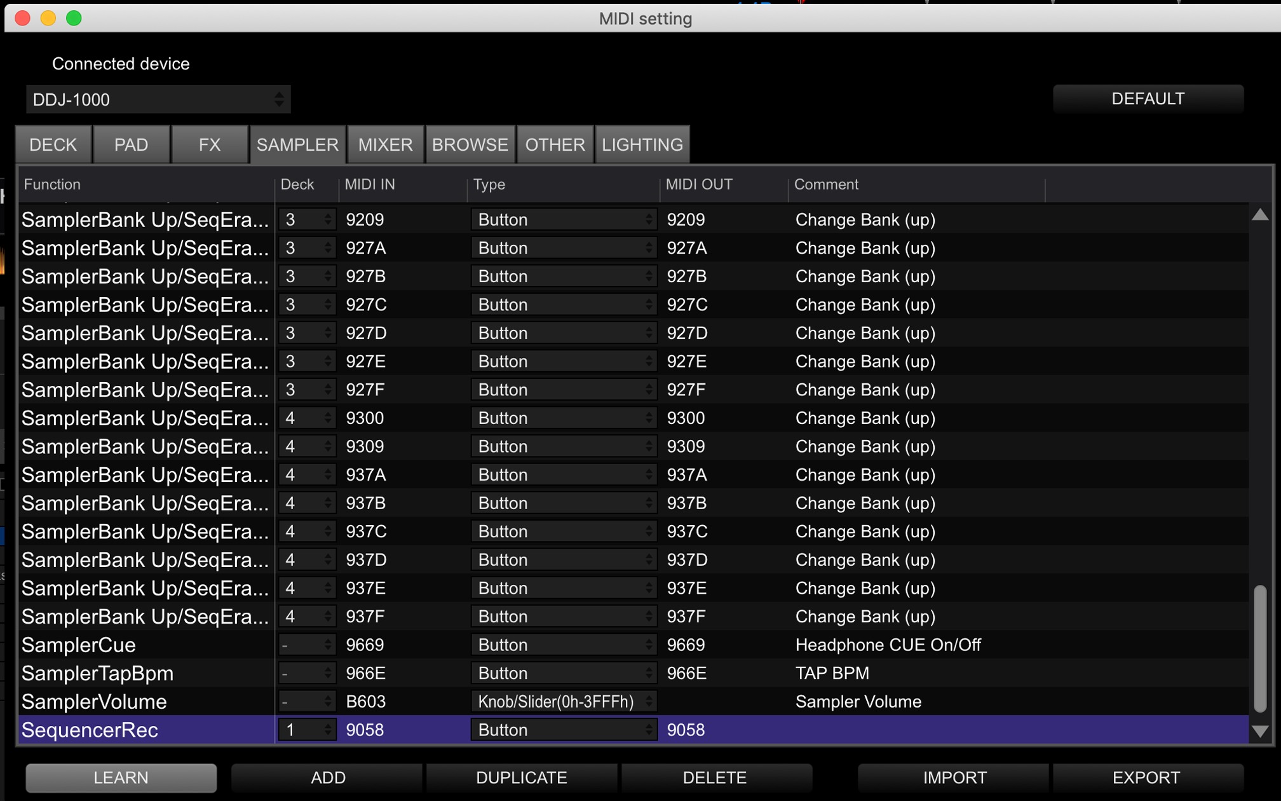Open the Connected device dropdown DDJ-1000
1281x801 pixels.
tap(158, 100)
